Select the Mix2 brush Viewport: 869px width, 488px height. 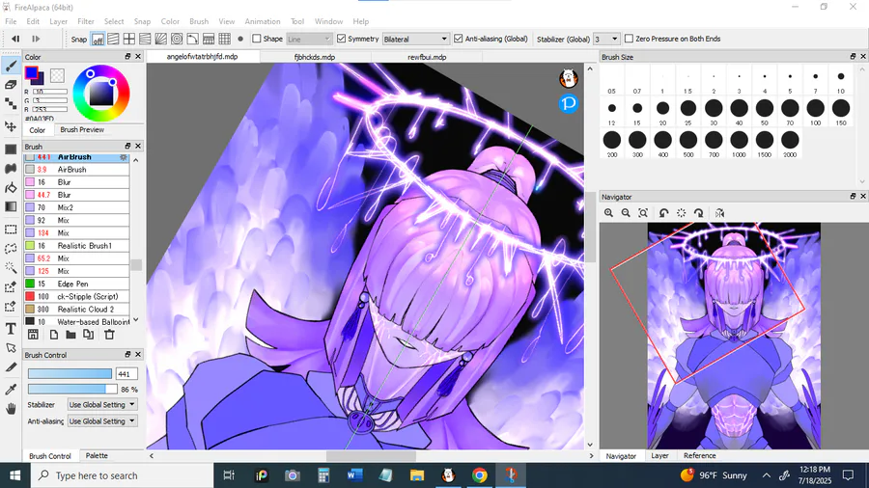(76, 207)
